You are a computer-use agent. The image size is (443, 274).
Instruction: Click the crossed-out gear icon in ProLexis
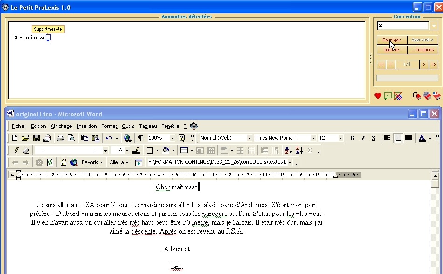[x=398, y=96]
